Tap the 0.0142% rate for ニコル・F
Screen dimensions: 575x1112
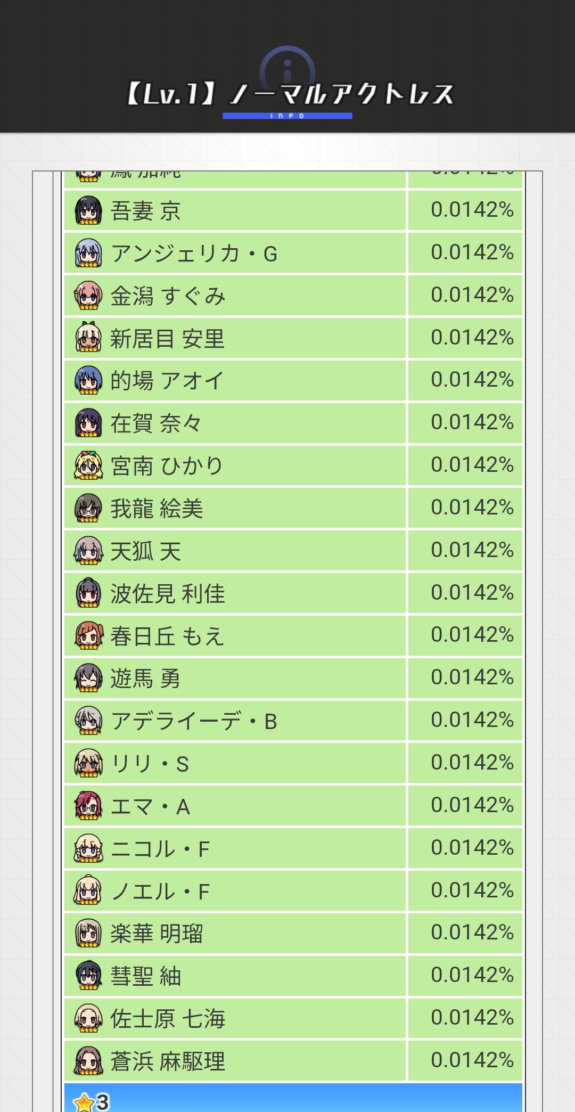click(472, 848)
